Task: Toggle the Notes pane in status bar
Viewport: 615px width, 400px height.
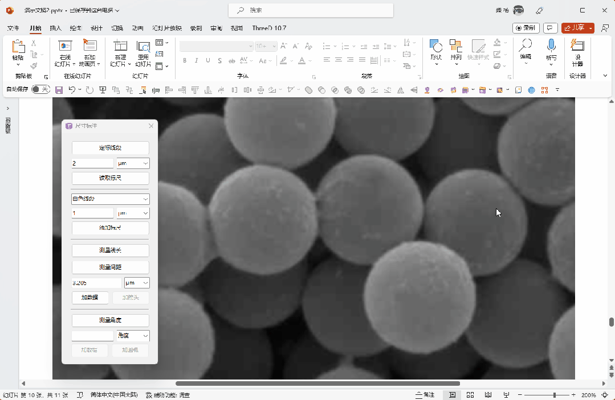Action: 425,395
